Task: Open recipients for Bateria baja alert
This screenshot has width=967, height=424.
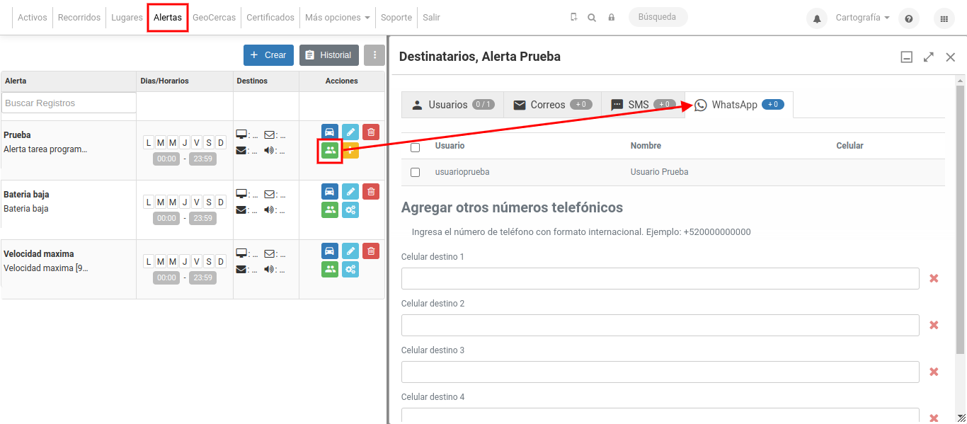Action: click(330, 210)
